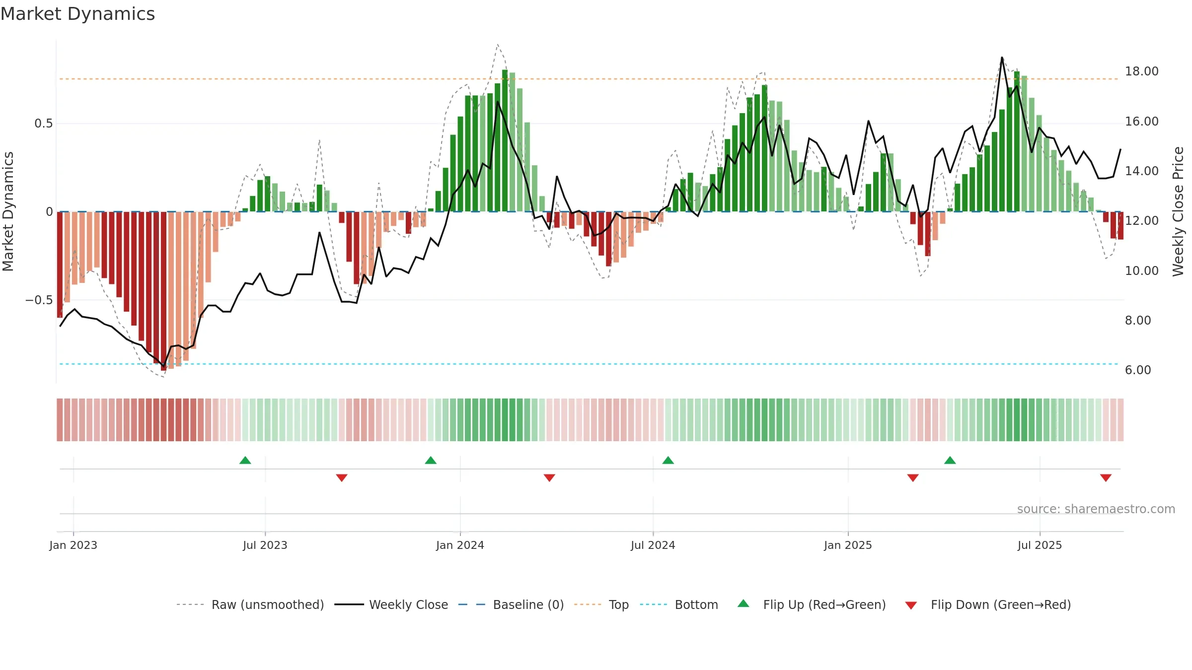Click the 8.00 price axis label
Screen dimensions: 1192x670
coord(1138,321)
